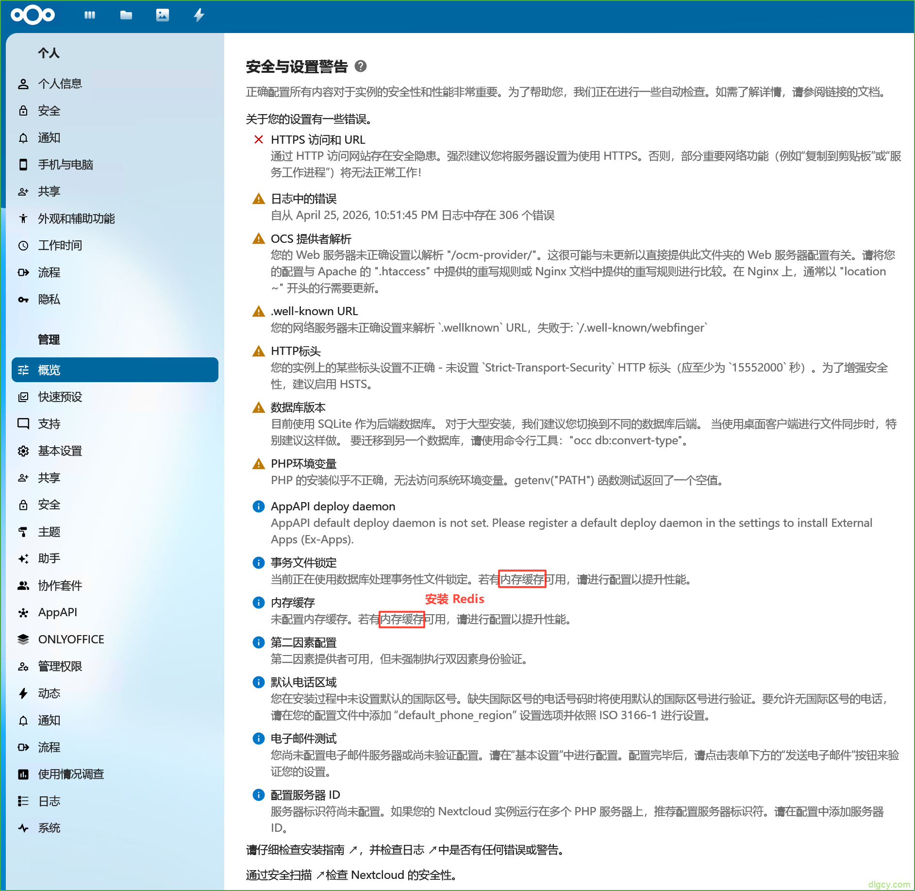Click the warning triangle beside 数据库版本
This screenshot has width=915, height=891.
[259, 408]
